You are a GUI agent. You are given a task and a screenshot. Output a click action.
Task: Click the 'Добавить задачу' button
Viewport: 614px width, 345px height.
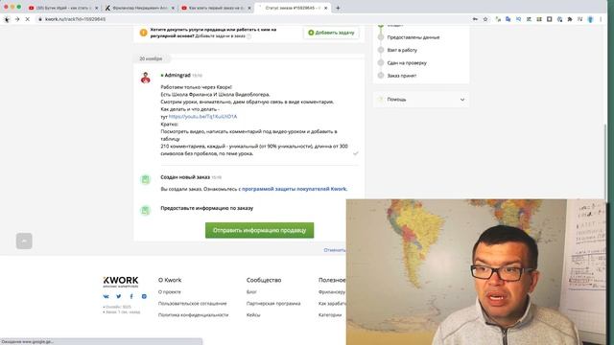click(x=331, y=33)
